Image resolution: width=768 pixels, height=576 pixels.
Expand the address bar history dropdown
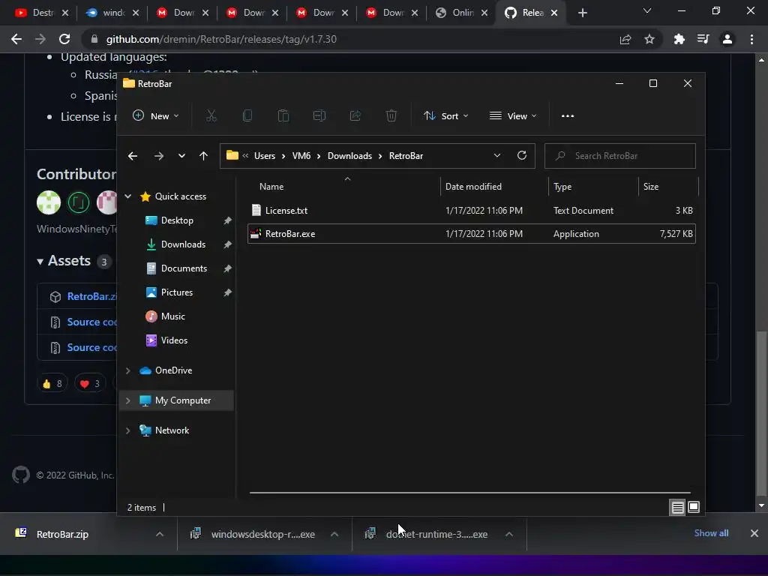497,155
